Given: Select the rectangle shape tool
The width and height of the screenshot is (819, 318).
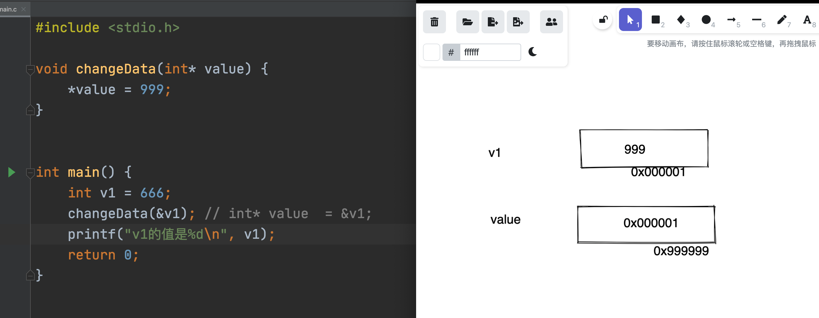Looking at the screenshot, I should point(656,20).
